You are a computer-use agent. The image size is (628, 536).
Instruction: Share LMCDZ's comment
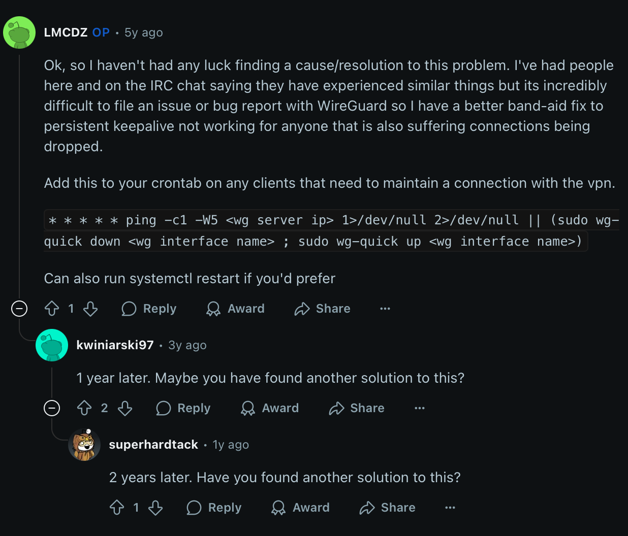pyautogui.click(x=323, y=309)
